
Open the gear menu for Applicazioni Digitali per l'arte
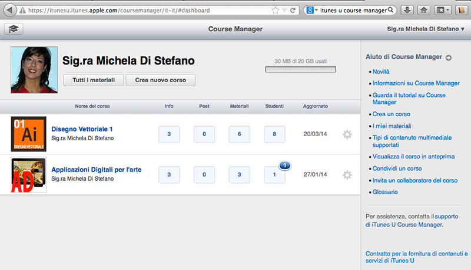347,175
